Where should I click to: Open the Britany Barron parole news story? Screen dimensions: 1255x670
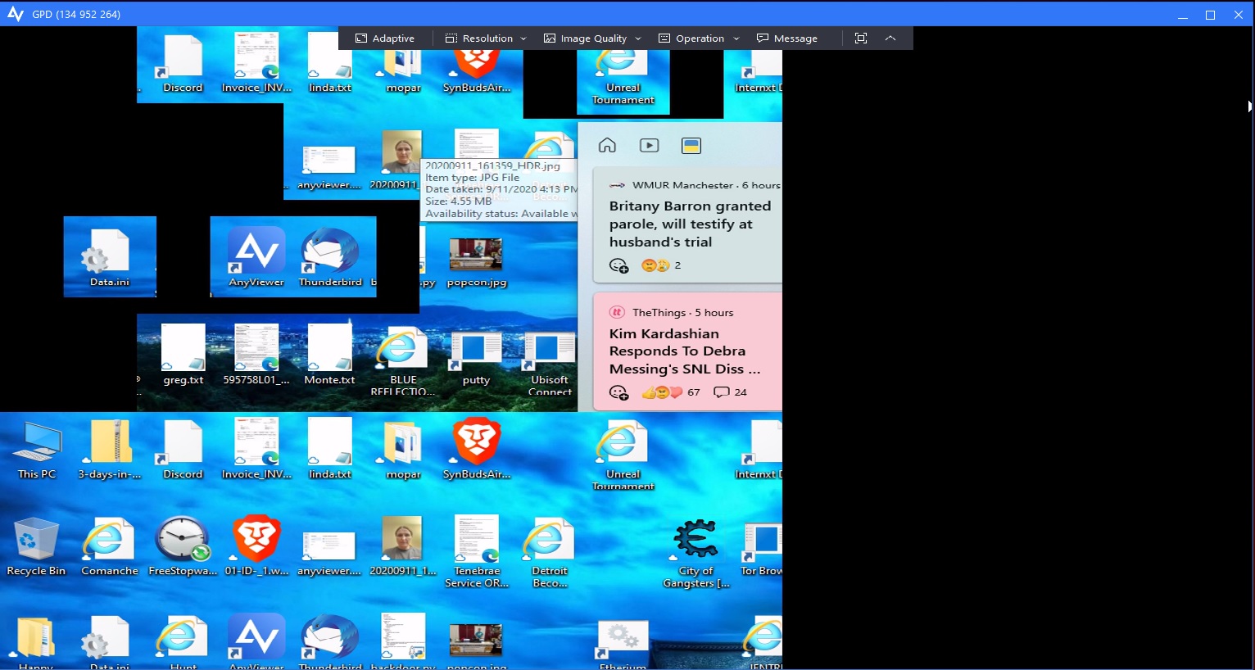click(x=690, y=224)
